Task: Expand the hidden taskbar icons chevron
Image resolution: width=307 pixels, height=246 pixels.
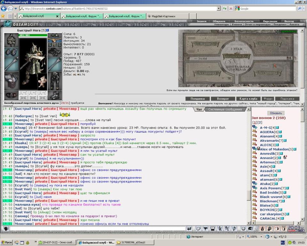Action: coord(35,242)
